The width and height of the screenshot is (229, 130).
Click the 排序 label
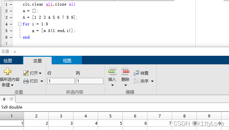pos(144,81)
